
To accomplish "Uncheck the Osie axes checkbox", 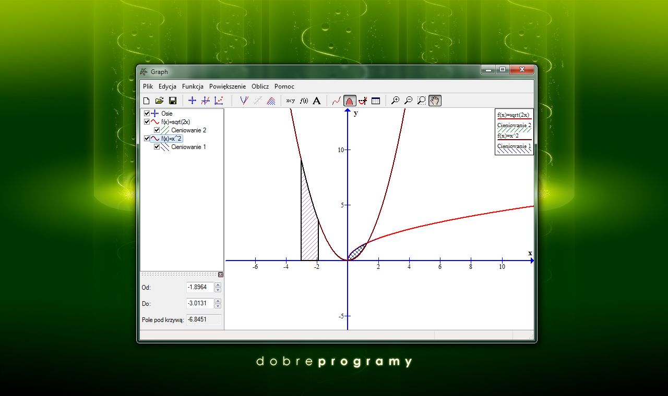I will [147, 114].
